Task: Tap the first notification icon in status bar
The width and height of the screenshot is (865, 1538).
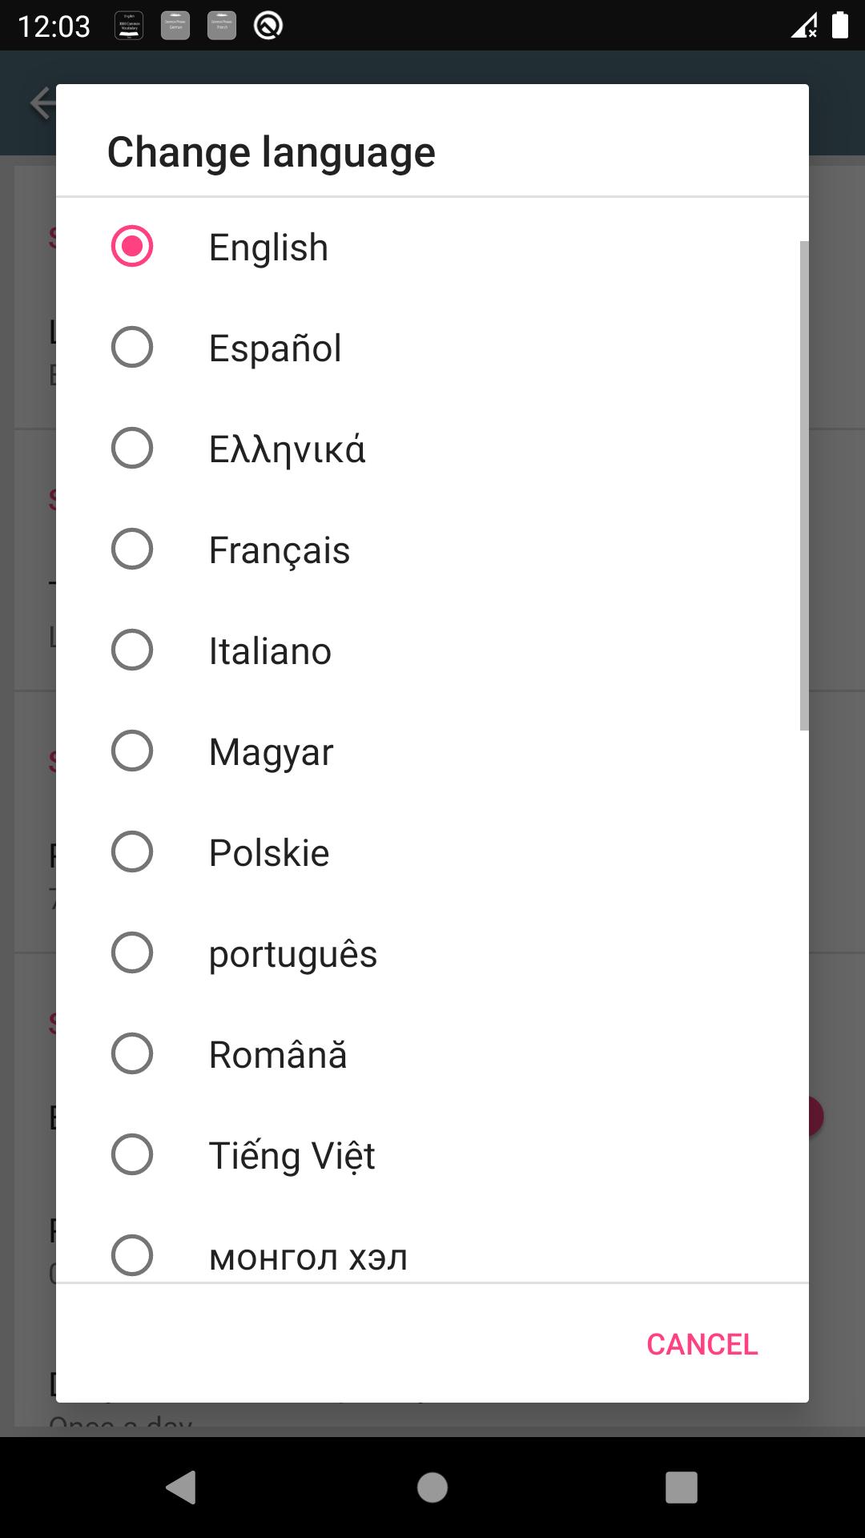Action: tap(129, 26)
